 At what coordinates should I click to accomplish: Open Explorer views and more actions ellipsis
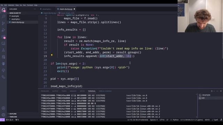point(35,9)
